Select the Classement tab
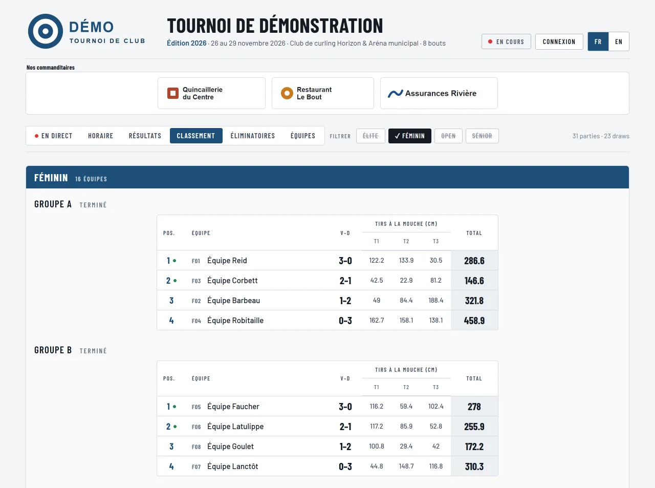This screenshot has width=655, height=488. [196, 136]
